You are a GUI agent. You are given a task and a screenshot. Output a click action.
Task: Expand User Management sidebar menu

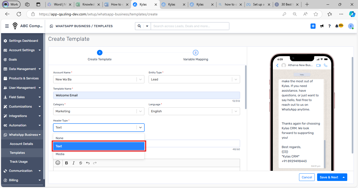coord(40,88)
